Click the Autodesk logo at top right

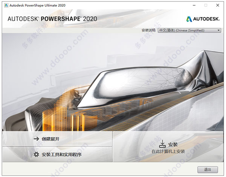(x=203, y=19)
